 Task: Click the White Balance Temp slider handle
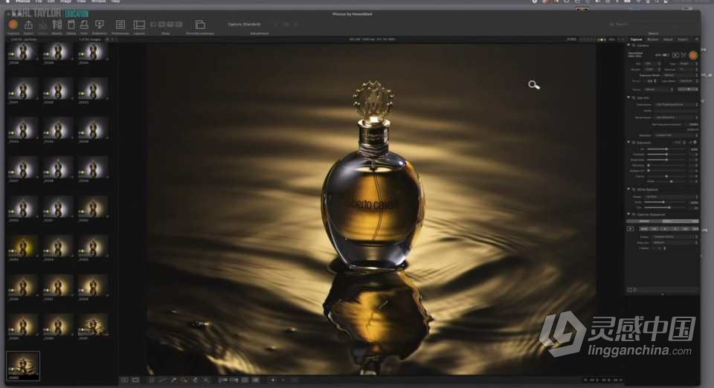pos(663,202)
